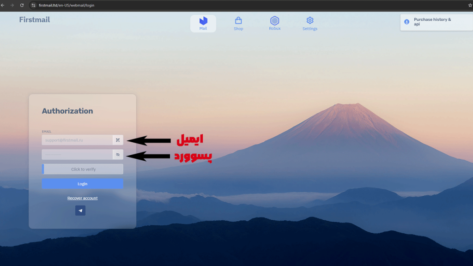Click the blue Login button
The width and height of the screenshot is (473, 266).
82,184
